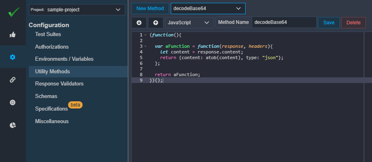Change the JavaScript language dropdown
The image size is (372, 162).
[189, 23]
